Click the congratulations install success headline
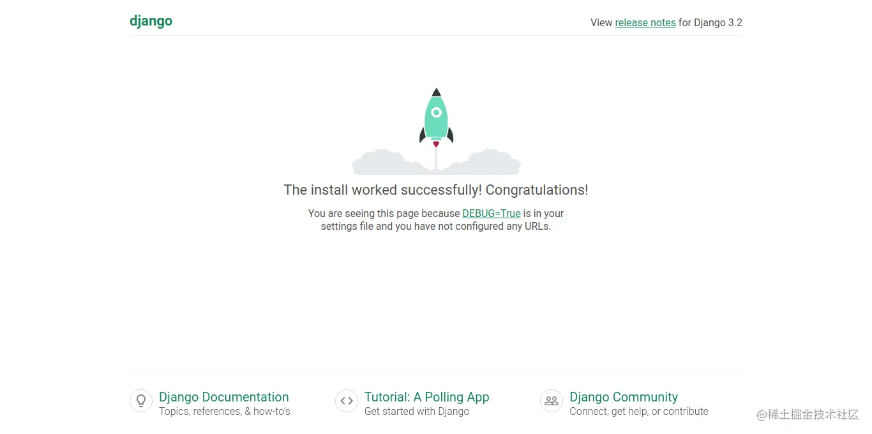 coord(436,190)
